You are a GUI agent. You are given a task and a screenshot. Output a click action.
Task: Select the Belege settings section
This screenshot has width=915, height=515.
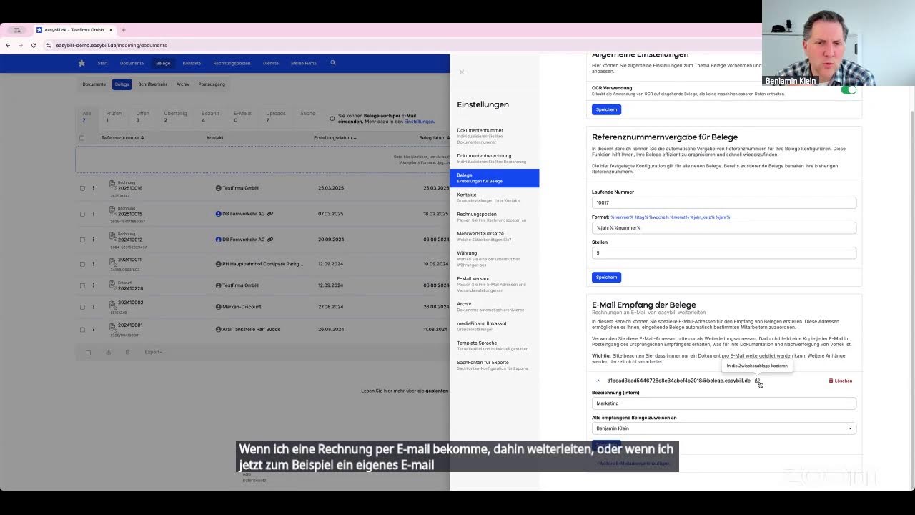pyautogui.click(x=495, y=177)
